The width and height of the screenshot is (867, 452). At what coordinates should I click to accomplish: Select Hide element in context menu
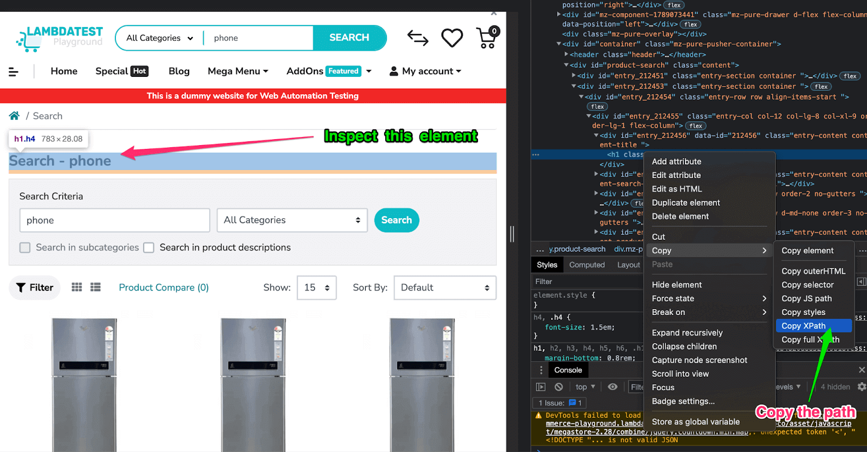point(709,285)
